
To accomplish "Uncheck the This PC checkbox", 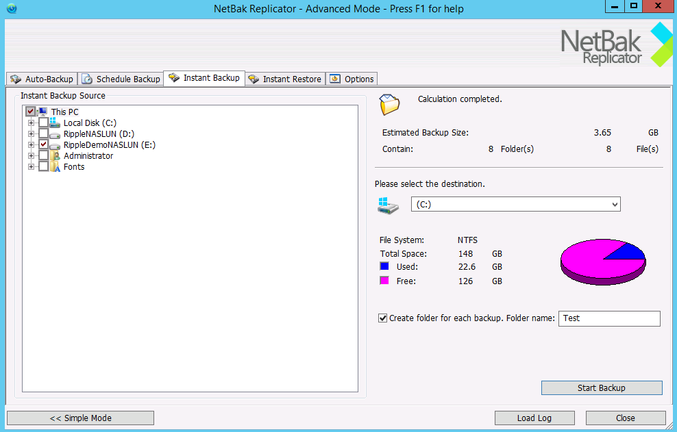I will (x=30, y=112).
